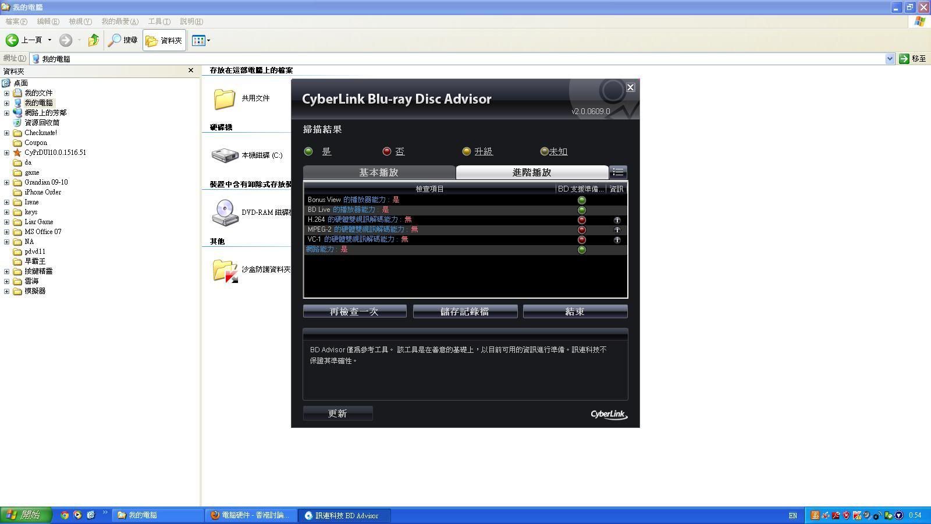Switch to 電腦硬件 - 香港討論 taskbar item
The height and width of the screenshot is (524, 931).
coord(251,515)
